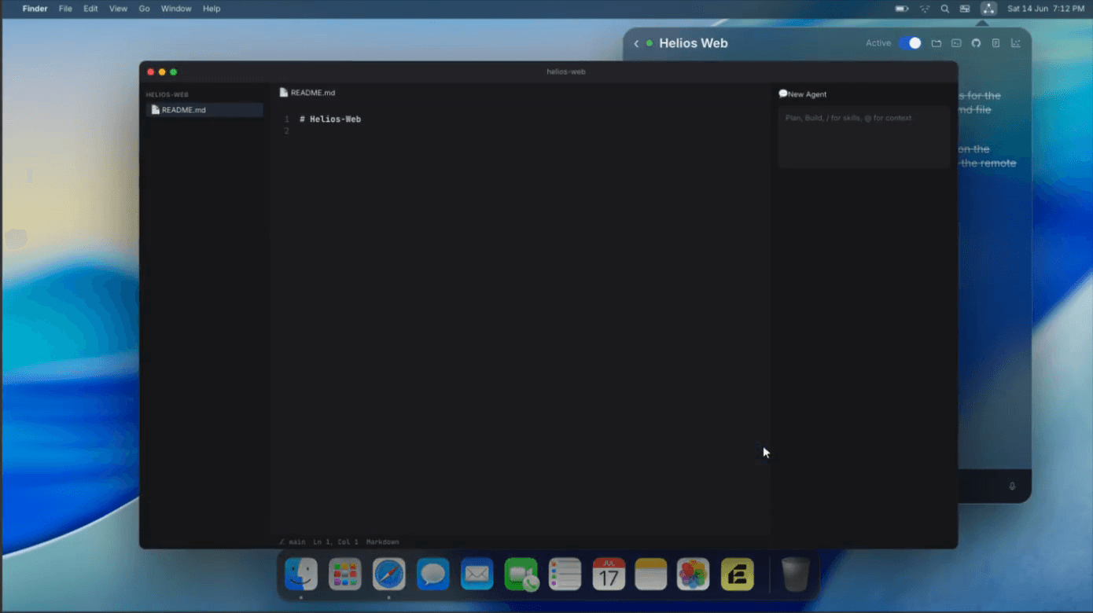Screen dimensions: 1093x613
Task: Open Notes from the Dock
Action: (651, 574)
